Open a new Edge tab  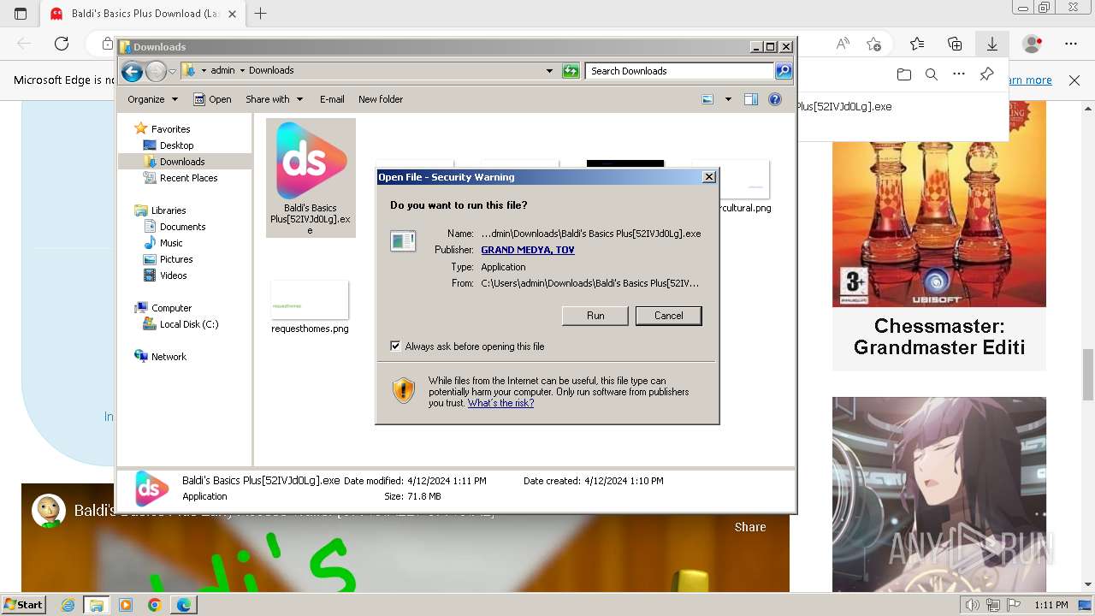pos(261,14)
